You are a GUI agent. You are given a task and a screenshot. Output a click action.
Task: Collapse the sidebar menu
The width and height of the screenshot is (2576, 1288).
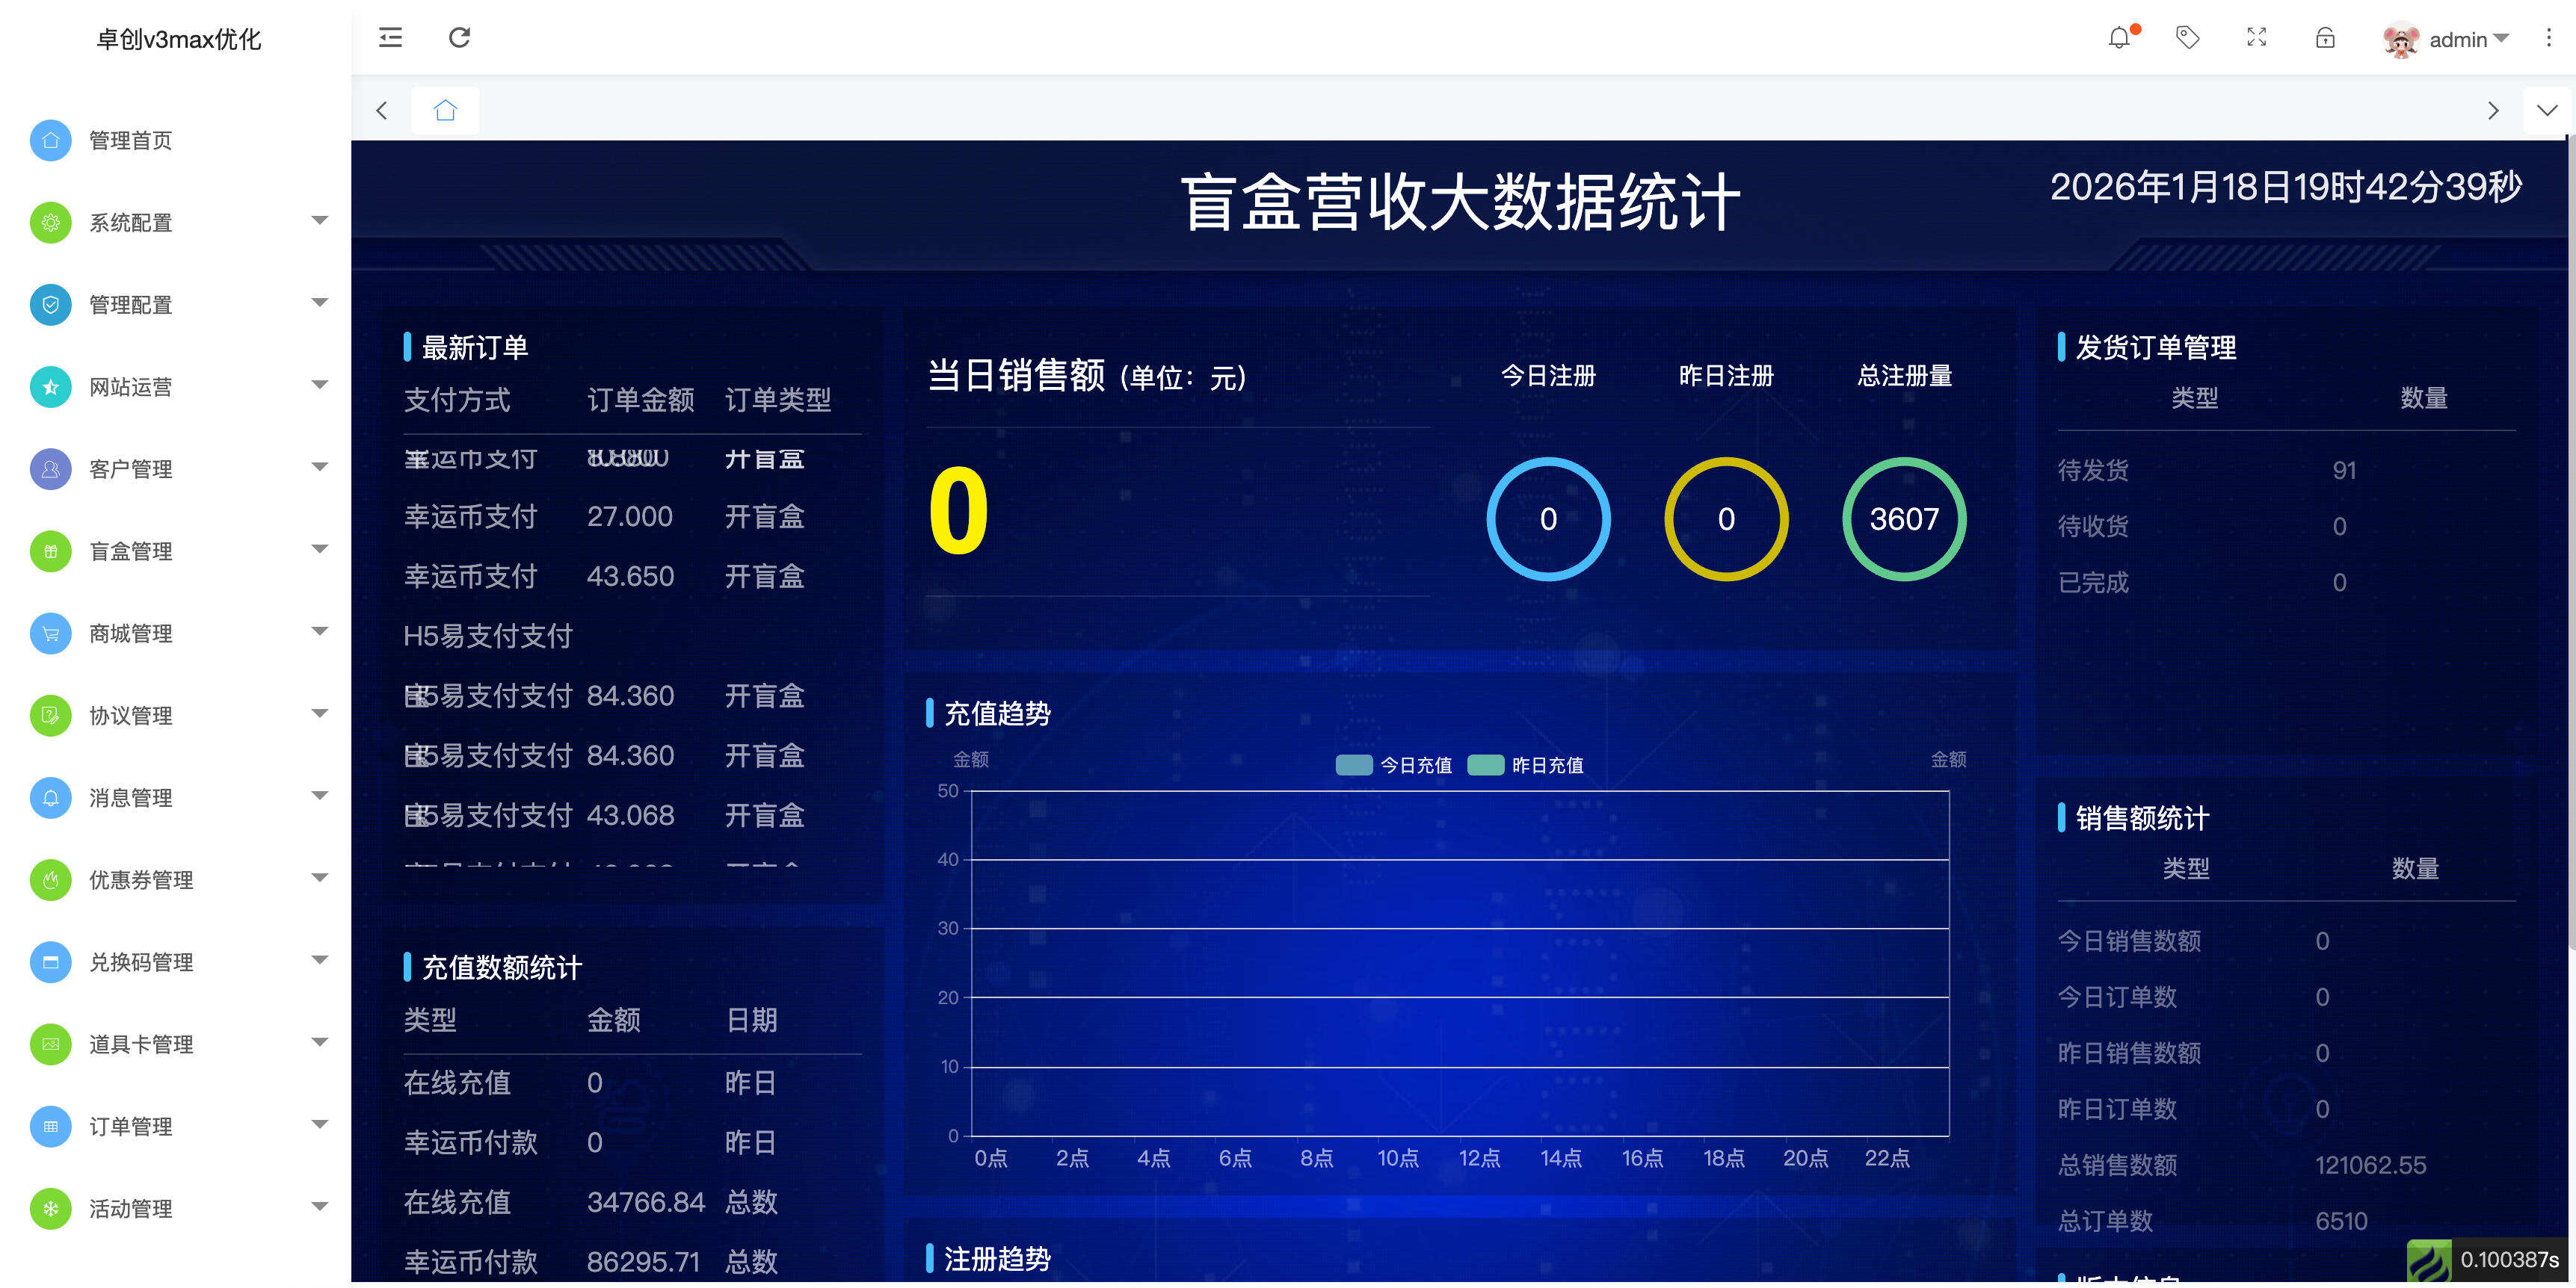point(390,38)
